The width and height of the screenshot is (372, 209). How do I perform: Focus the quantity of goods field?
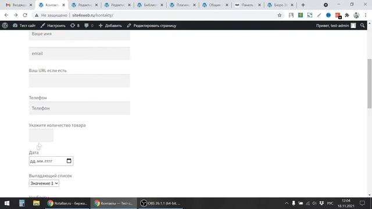pyautogui.click(x=41, y=135)
